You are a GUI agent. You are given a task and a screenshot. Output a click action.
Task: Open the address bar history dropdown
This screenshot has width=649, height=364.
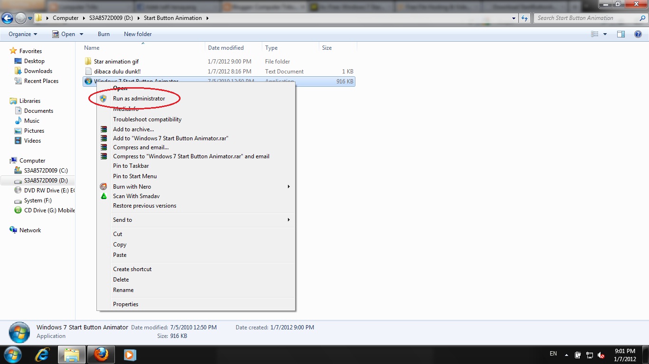tap(514, 18)
